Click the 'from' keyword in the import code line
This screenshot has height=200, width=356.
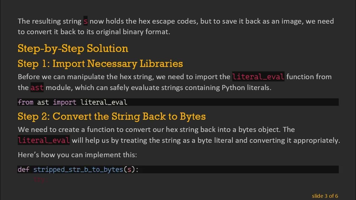pos(25,102)
